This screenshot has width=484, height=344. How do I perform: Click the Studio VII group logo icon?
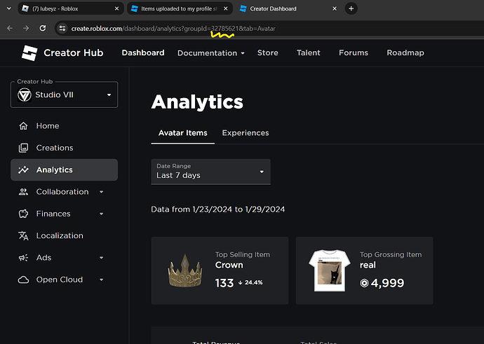click(x=25, y=95)
